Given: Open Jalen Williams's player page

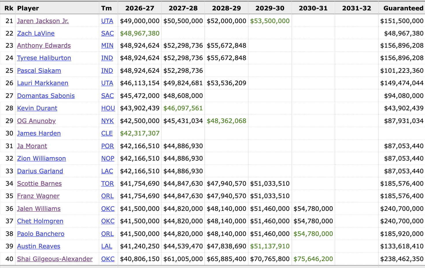Looking at the screenshot, I should (39, 209).
